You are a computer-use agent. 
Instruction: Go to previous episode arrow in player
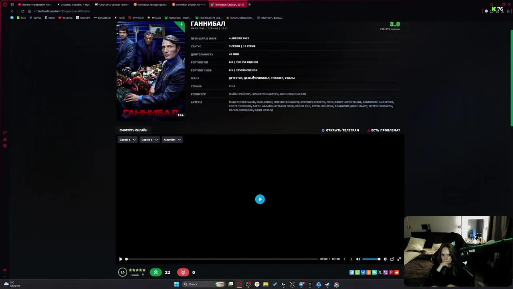point(344,259)
